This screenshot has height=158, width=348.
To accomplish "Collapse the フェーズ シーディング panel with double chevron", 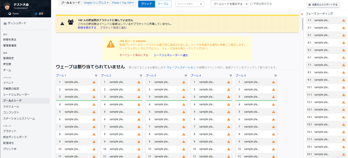I will pos(302,14).
